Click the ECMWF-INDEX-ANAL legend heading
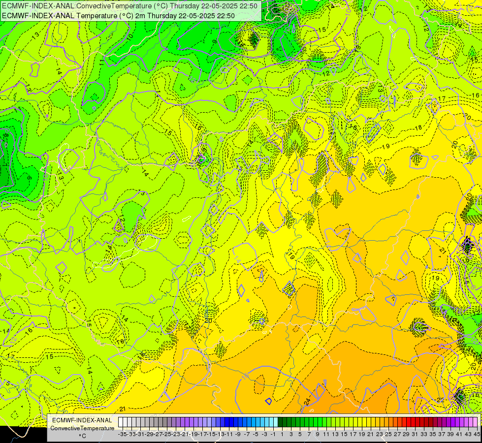The height and width of the screenshot is (443, 482). [82, 420]
